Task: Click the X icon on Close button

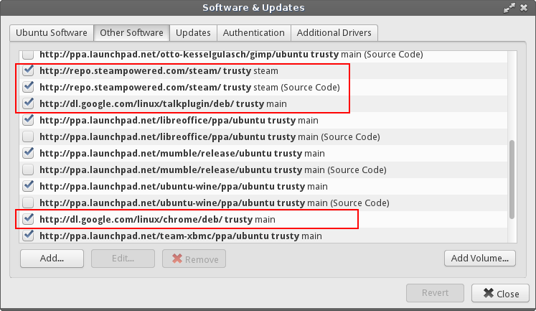Action: [x=489, y=293]
